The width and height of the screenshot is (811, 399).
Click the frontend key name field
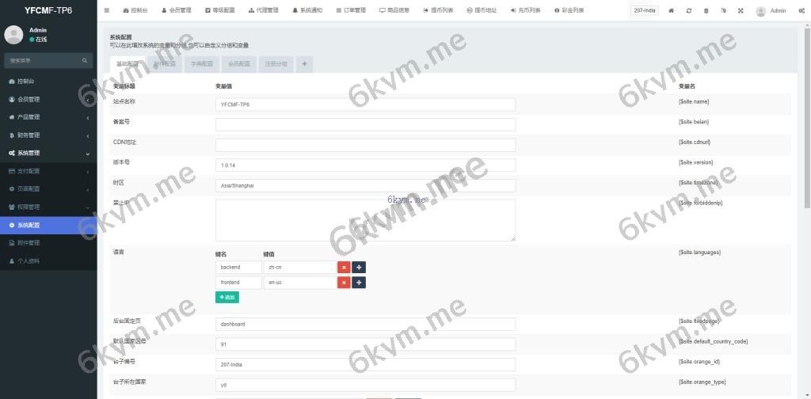point(239,283)
